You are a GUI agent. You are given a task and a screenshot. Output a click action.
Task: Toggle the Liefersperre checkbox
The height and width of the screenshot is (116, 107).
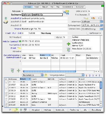coord(88,33)
